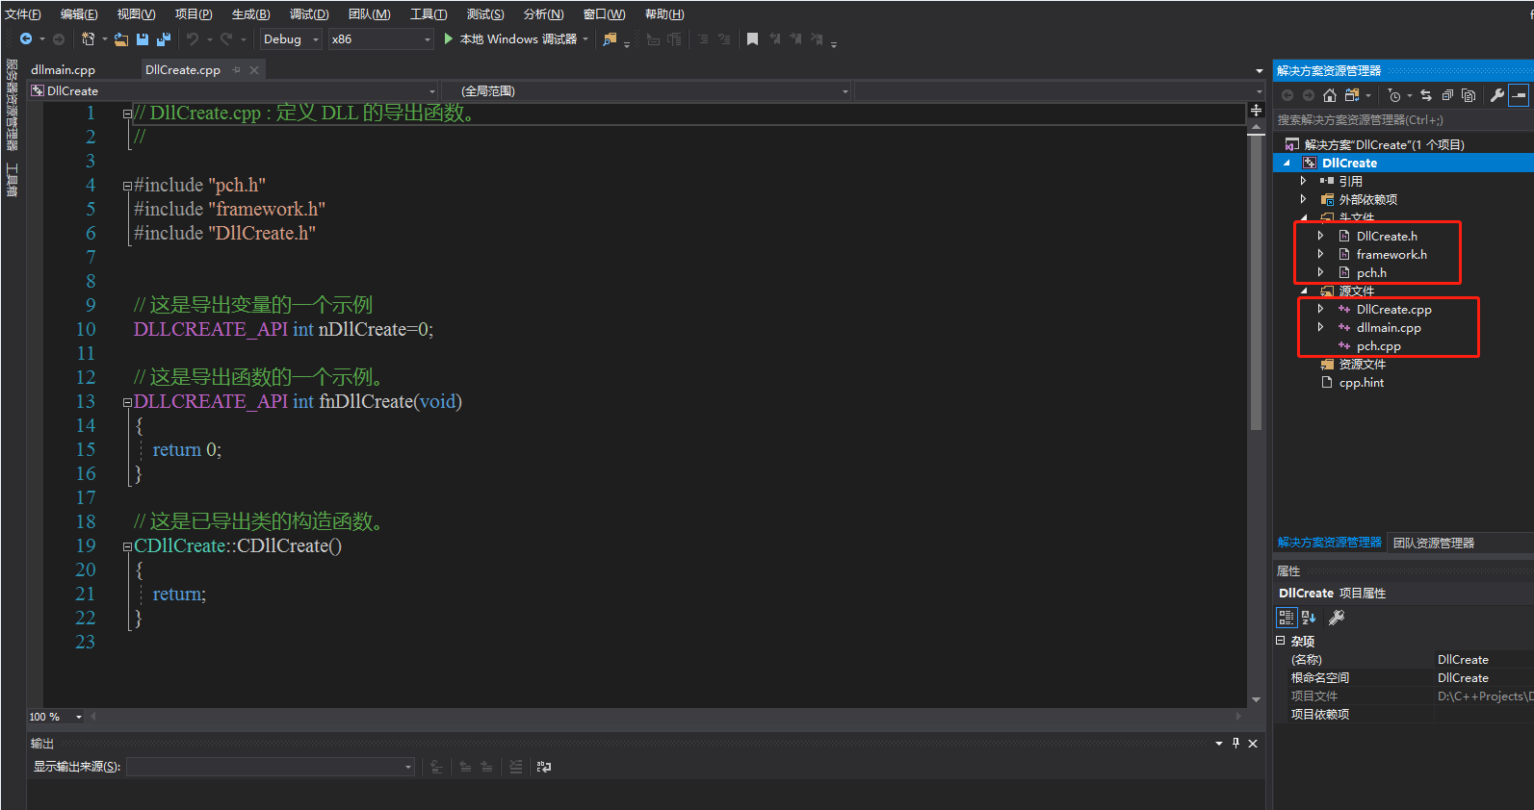This screenshot has height=810, width=1534.
Task: Start the local Windows debugger with green play
Action: click(x=448, y=39)
